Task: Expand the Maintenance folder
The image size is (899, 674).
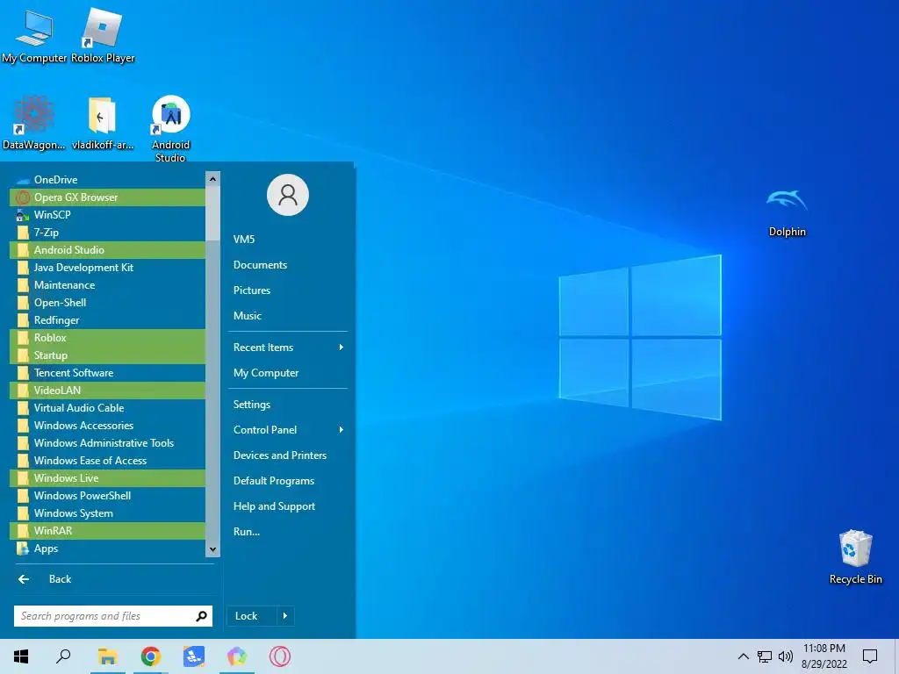Action: (x=108, y=285)
